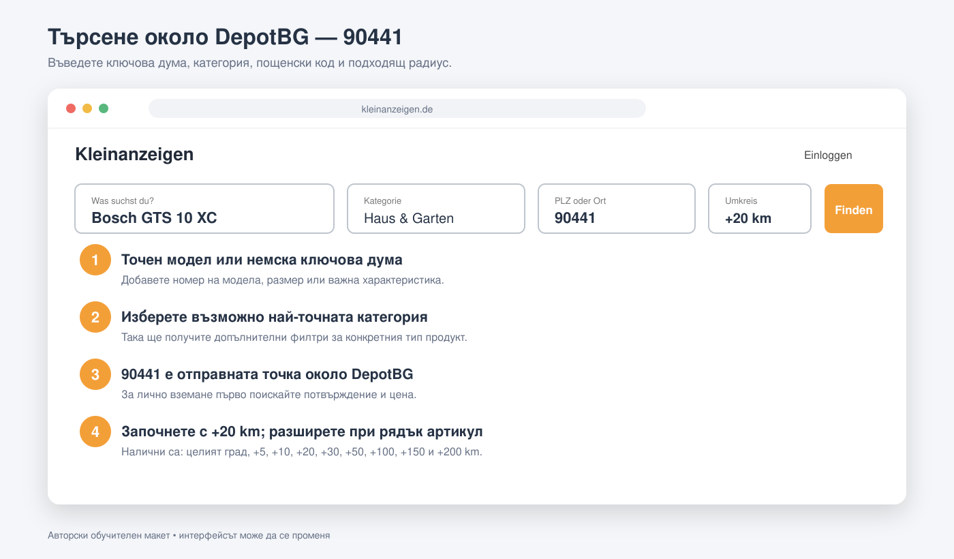Focus the 'Was suchst du?' search field
The height and width of the screenshot is (559, 954).
pyautogui.click(x=204, y=209)
